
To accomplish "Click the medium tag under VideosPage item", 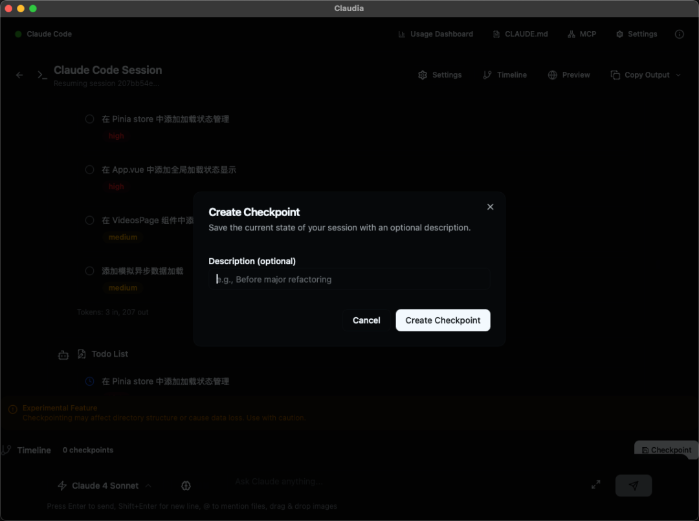I will point(122,237).
